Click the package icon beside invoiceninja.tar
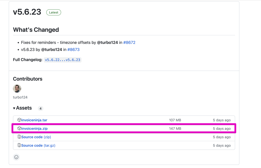 [x=19, y=120]
